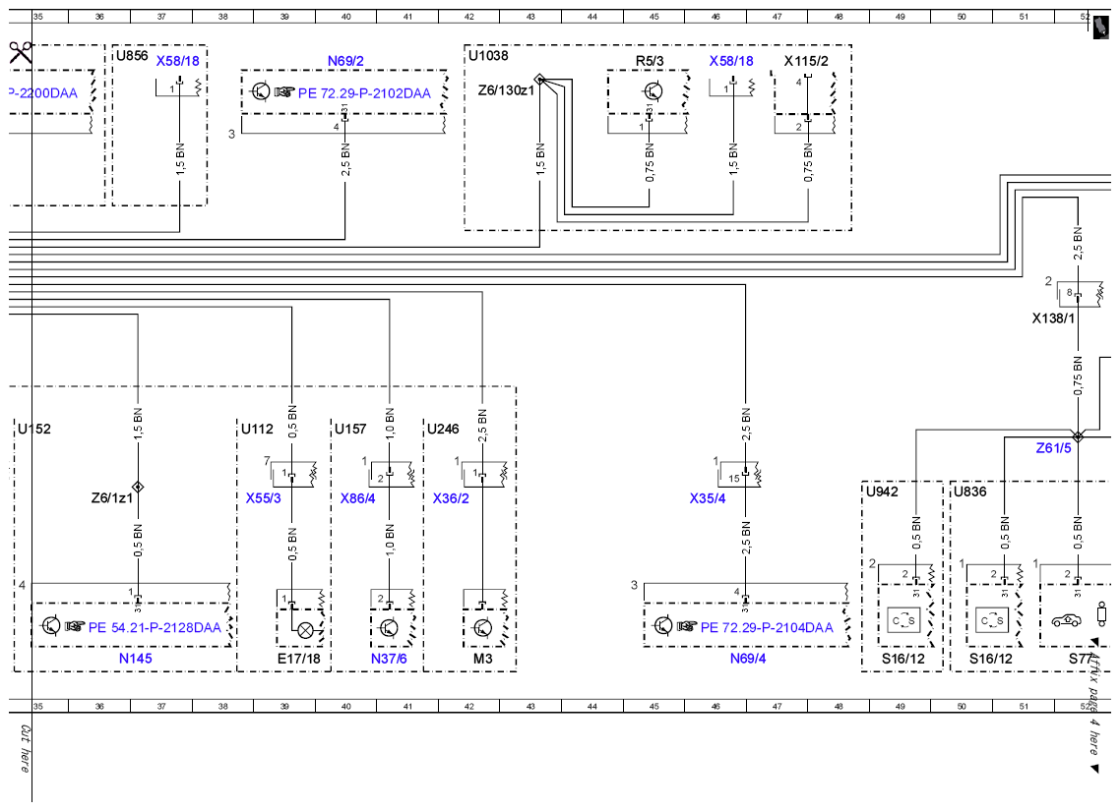1120x811 pixels.
Task: Click the R5/3 component label
Action: point(650,61)
